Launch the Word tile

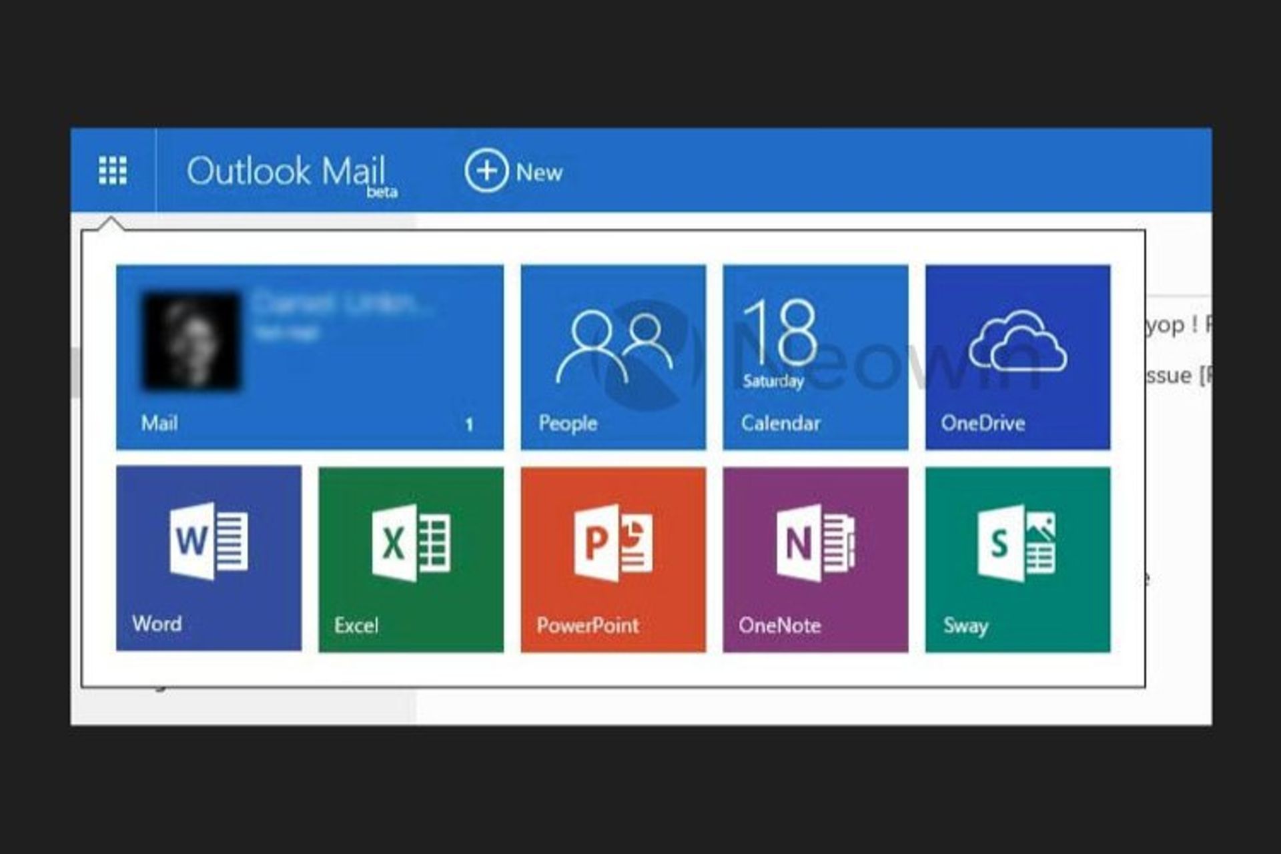(209, 558)
